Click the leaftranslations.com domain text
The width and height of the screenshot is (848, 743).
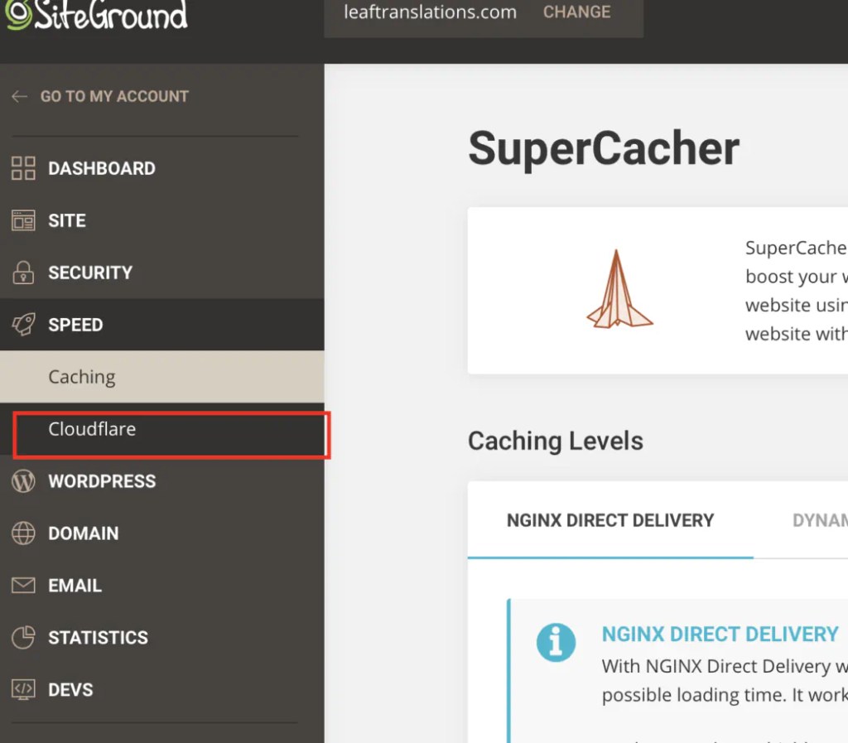[430, 12]
